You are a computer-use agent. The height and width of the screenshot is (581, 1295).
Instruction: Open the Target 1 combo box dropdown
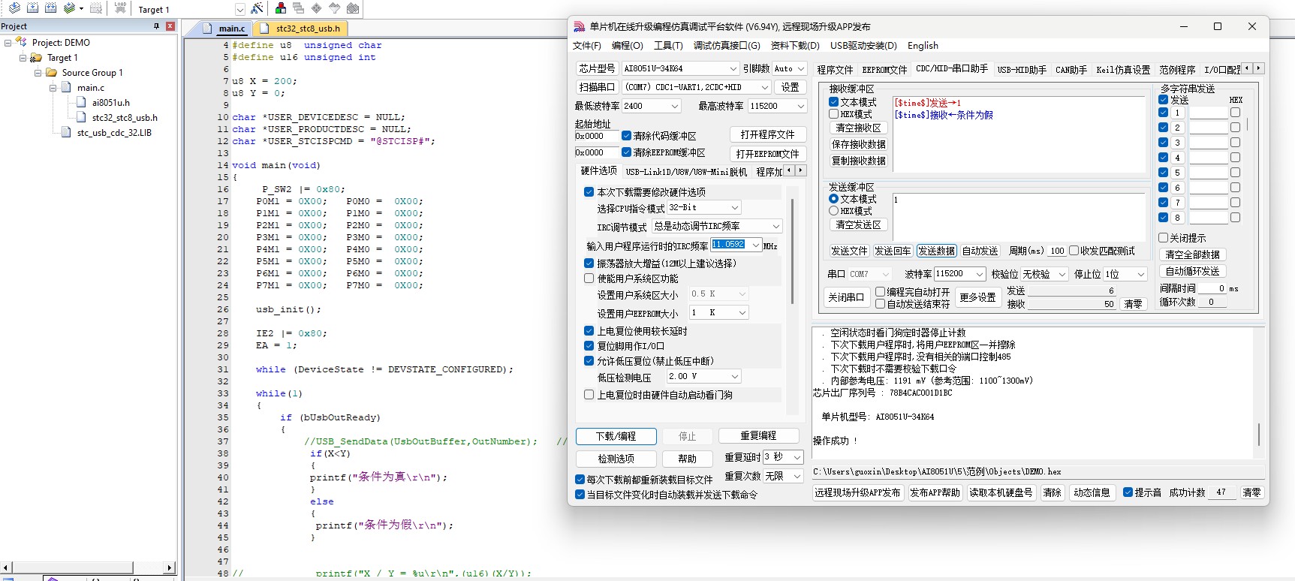[x=239, y=9]
